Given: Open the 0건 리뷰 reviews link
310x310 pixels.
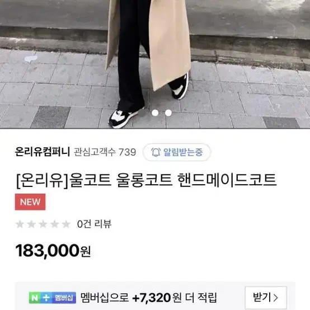Looking at the screenshot, I should pyautogui.click(x=95, y=224).
